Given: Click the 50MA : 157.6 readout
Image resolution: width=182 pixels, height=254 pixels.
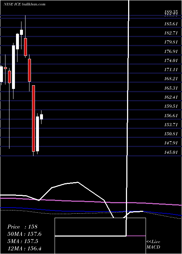Looking at the screenshot, I should (x=24, y=234).
